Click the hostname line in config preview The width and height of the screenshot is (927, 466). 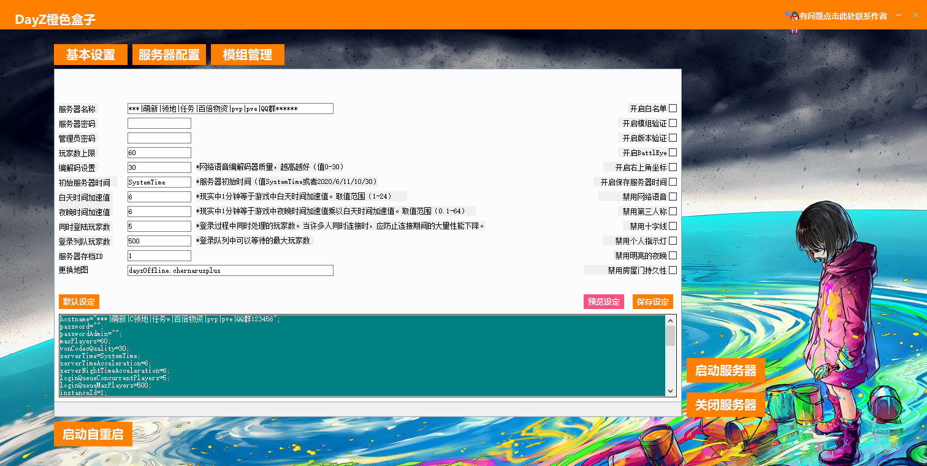point(170,319)
